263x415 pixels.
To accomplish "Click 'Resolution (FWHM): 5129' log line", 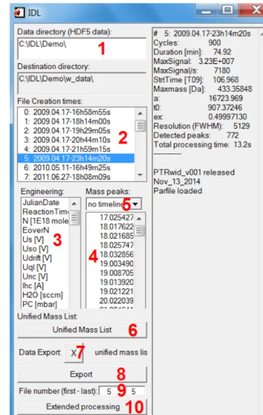I will point(201,126).
